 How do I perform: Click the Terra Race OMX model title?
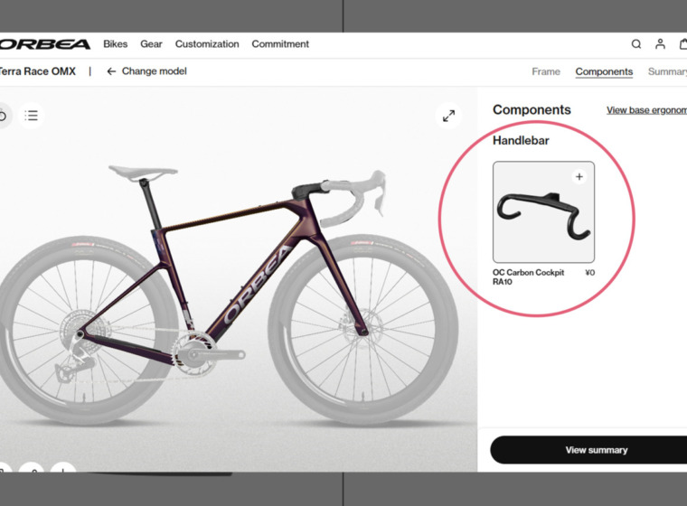(38, 71)
